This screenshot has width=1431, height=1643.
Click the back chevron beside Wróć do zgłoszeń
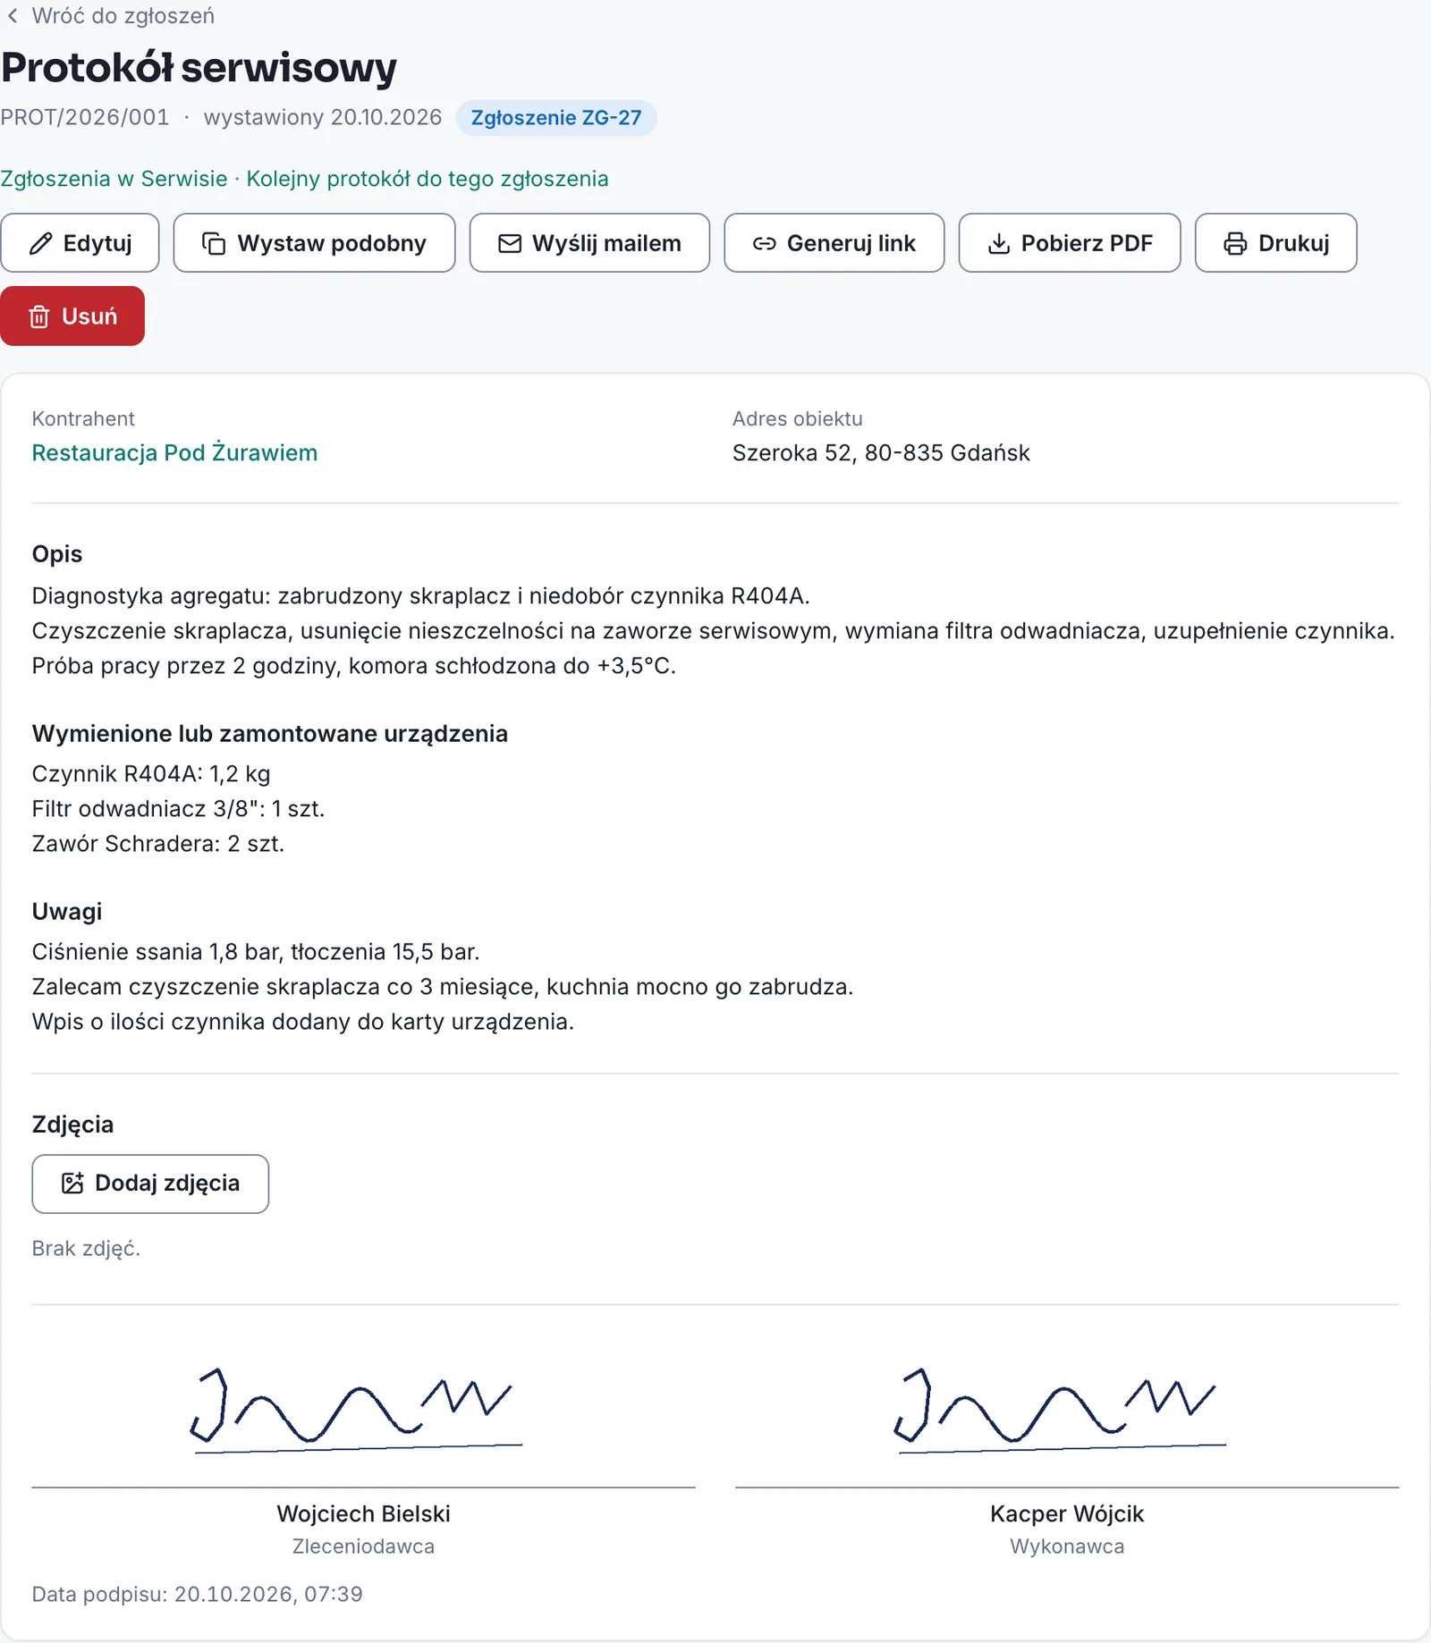[x=13, y=16]
